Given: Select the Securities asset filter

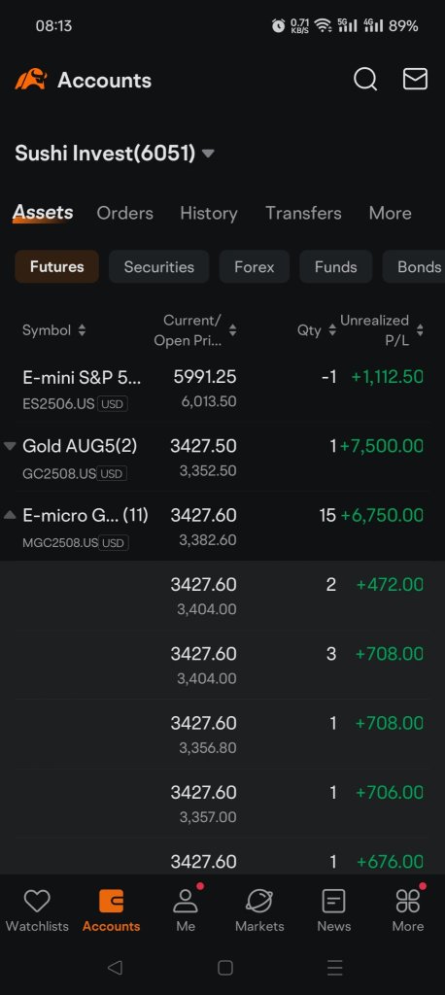Looking at the screenshot, I should click(158, 266).
